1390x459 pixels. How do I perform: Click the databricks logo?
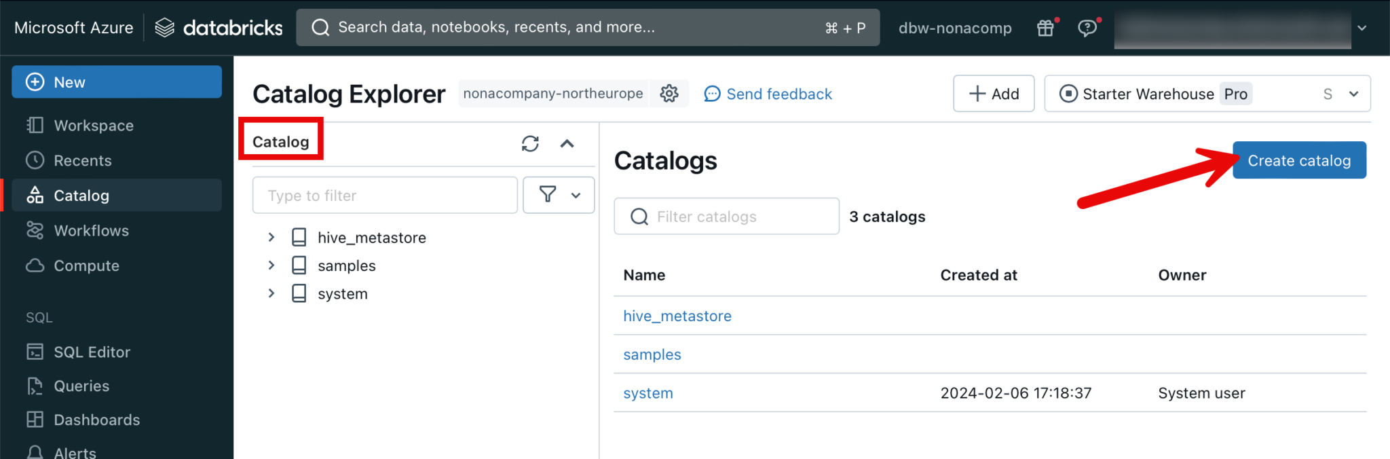click(219, 28)
